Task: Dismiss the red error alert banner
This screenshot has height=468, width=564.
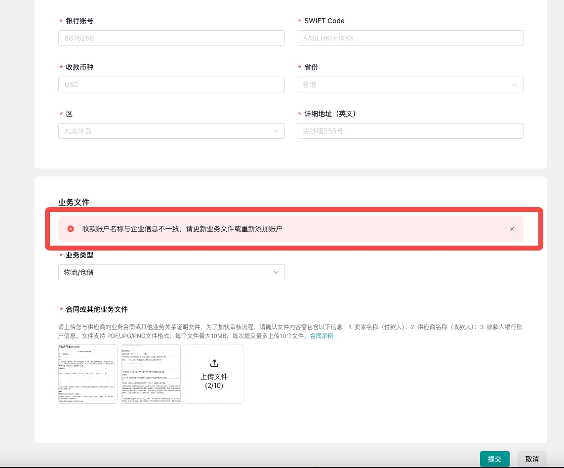Action: (512, 229)
